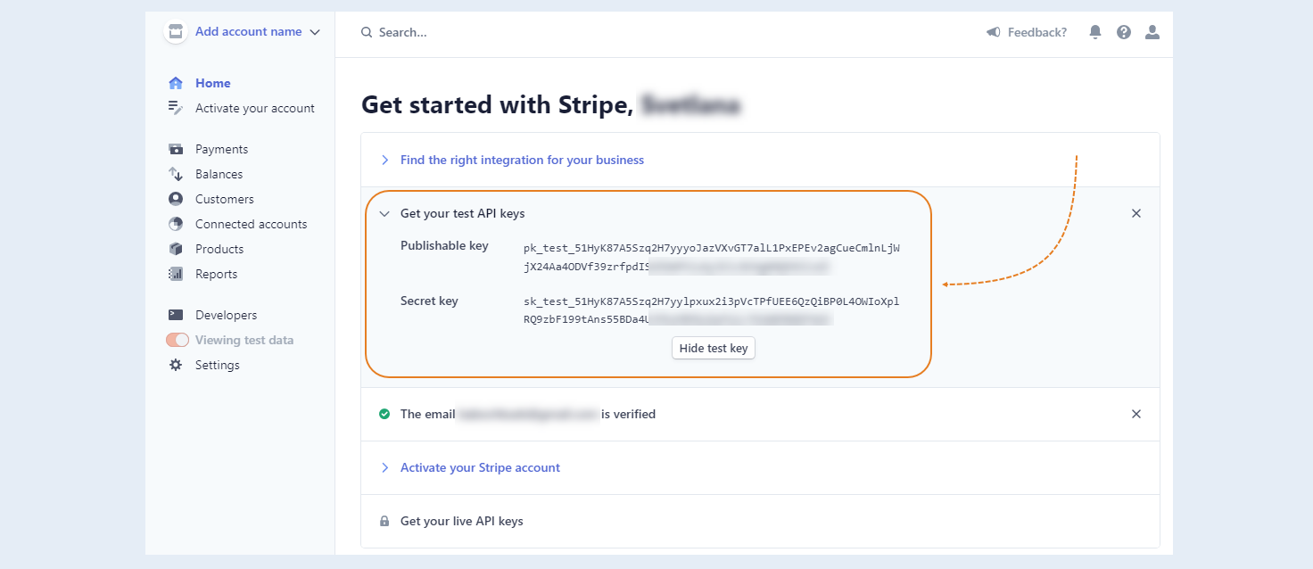Click the account store avatar icon

(176, 31)
